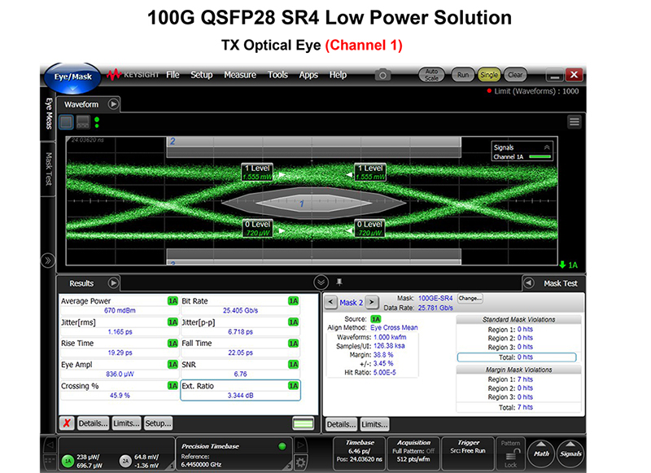Click the Pattern Lock icon
651x473 pixels.
point(510,454)
